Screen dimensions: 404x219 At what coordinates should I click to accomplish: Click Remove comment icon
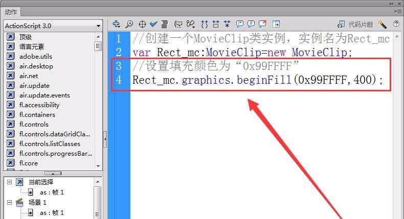(x=262, y=24)
